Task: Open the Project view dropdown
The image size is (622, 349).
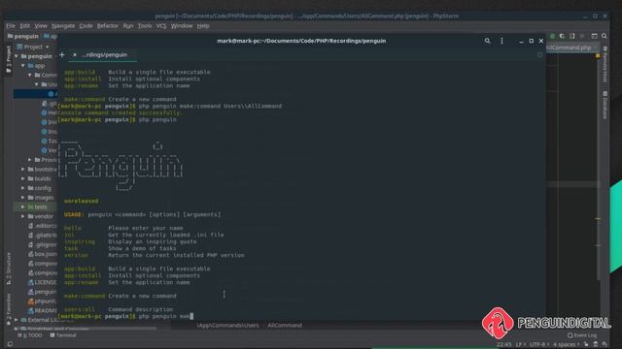Action: [x=33, y=47]
